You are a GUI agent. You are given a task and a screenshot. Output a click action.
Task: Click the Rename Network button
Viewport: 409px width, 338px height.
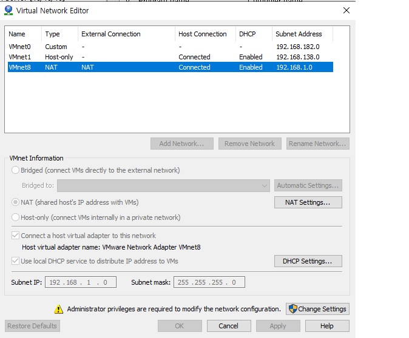pos(318,144)
